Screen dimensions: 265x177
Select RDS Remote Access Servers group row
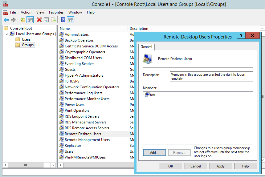(x=87, y=128)
